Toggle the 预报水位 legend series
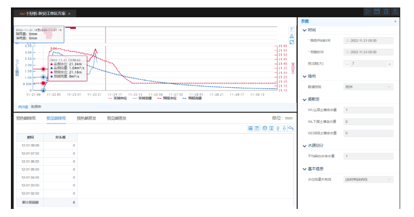 click(x=167, y=98)
